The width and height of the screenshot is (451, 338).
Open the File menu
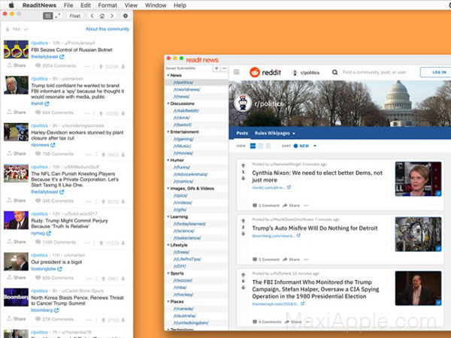pyautogui.click(x=68, y=5)
